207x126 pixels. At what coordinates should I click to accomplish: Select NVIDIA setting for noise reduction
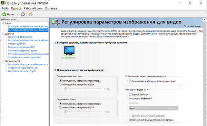pyautogui.click(x=60, y=107)
